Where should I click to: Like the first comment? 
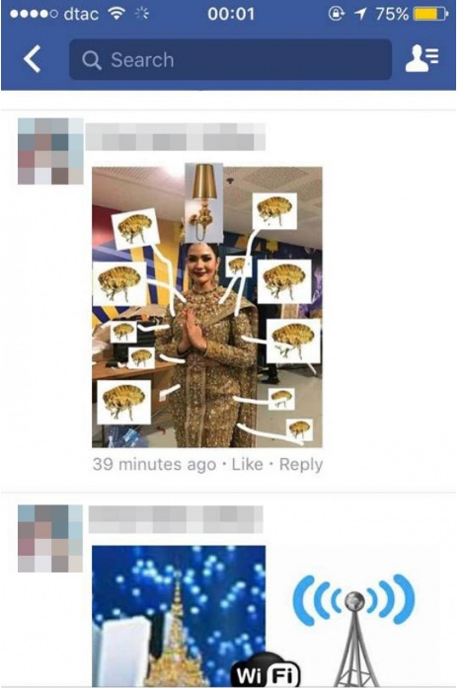247,464
